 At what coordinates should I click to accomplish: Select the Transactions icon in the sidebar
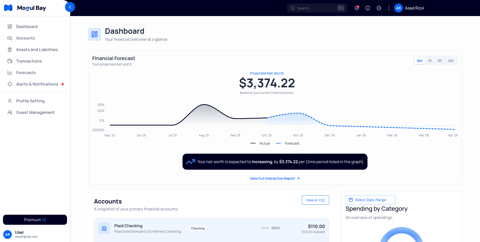click(10, 61)
